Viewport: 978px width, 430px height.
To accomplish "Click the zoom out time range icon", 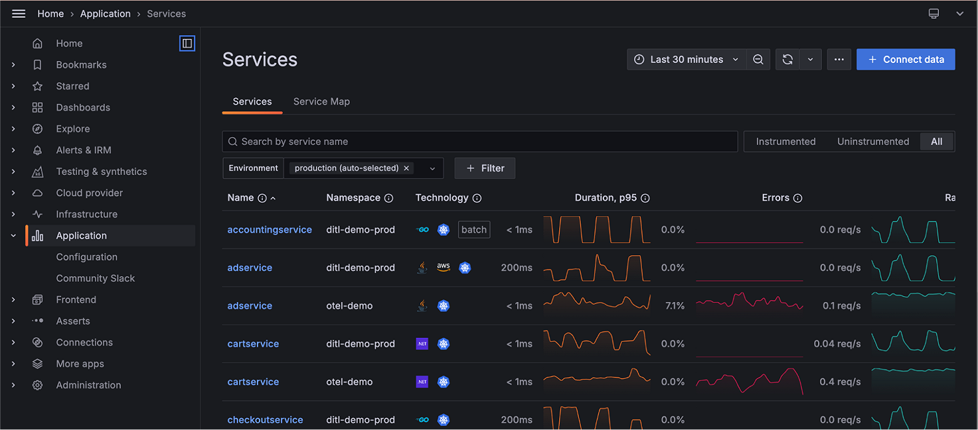I will pos(758,59).
